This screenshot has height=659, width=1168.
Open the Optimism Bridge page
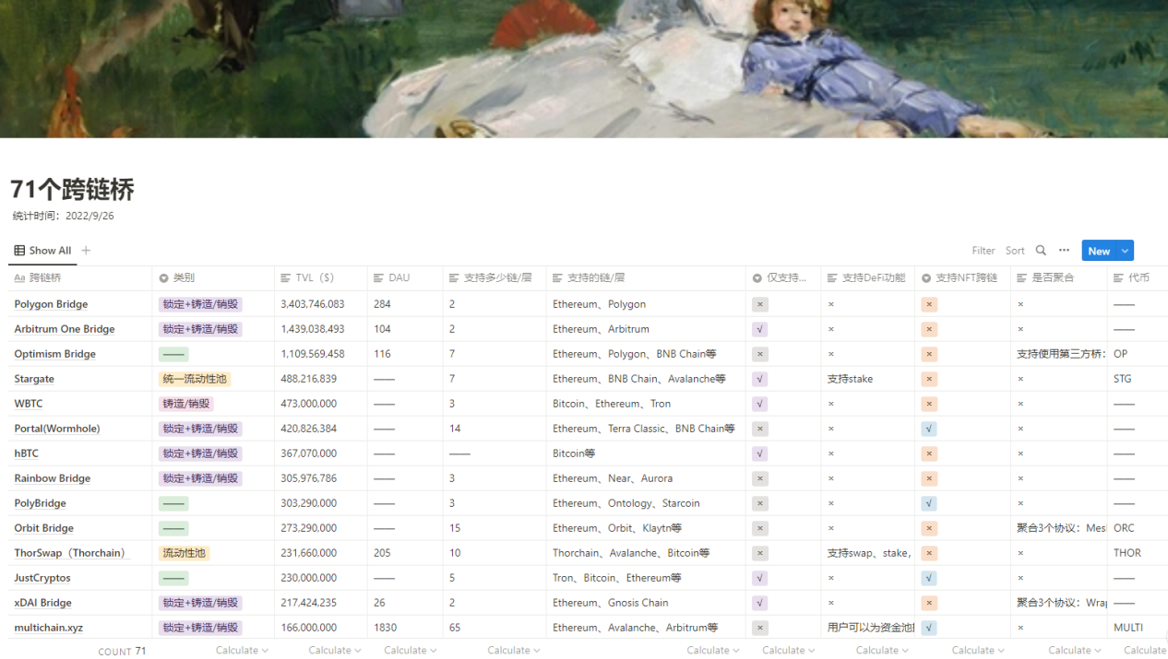pos(54,354)
